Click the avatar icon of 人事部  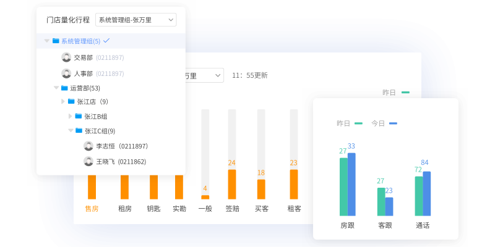(66, 73)
